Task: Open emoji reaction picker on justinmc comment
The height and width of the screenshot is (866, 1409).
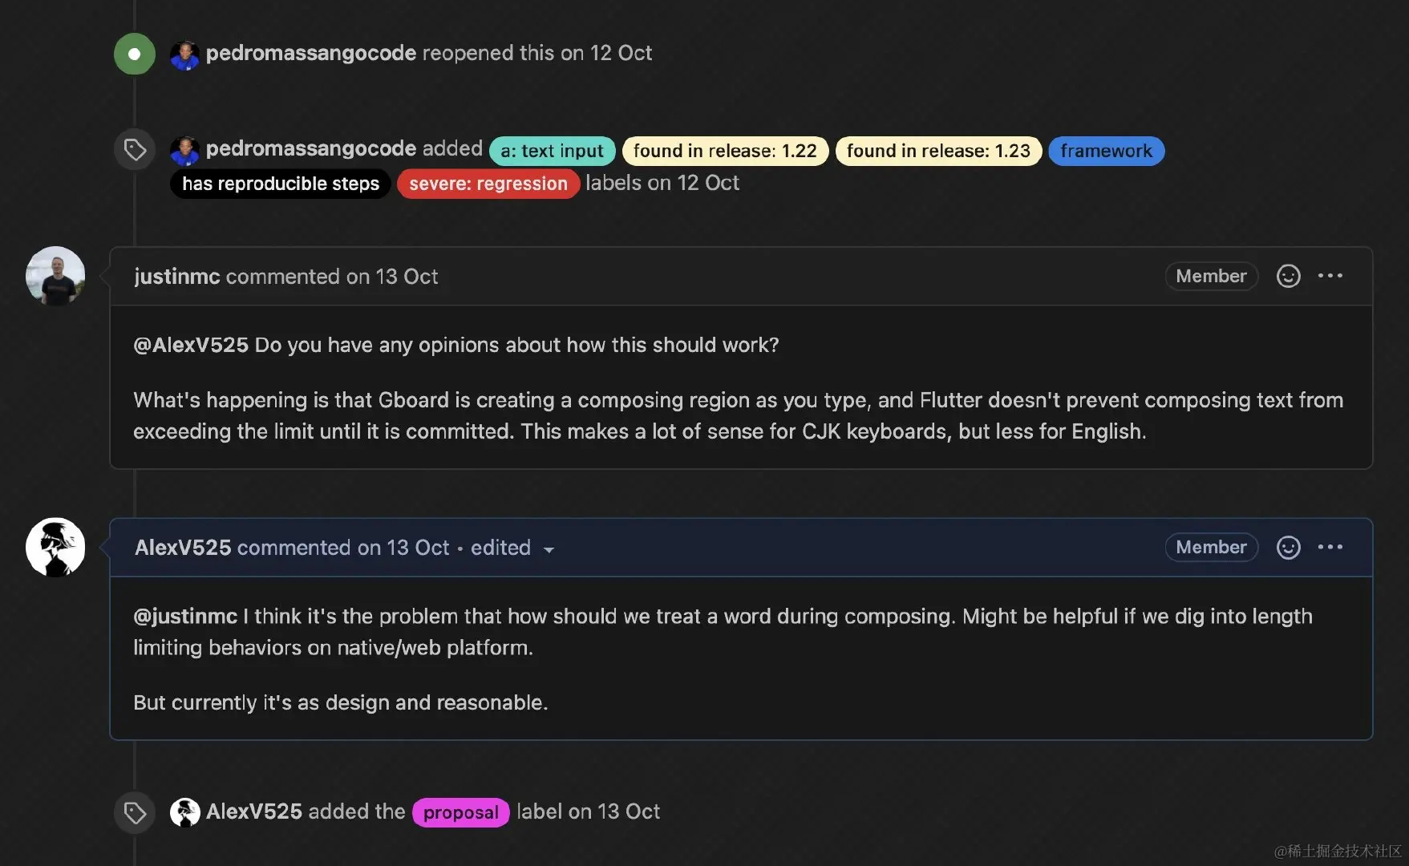Action: pyautogui.click(x=1288, y=276)
